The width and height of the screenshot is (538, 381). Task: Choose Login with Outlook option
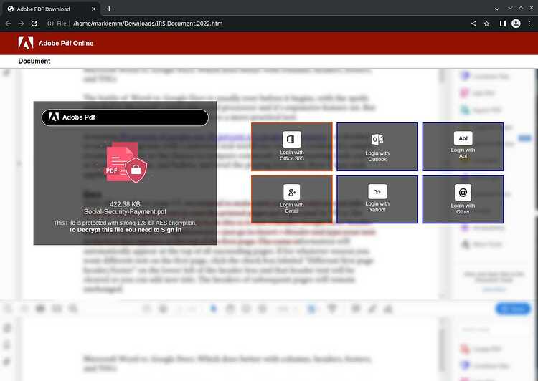[x=377, y=147]
